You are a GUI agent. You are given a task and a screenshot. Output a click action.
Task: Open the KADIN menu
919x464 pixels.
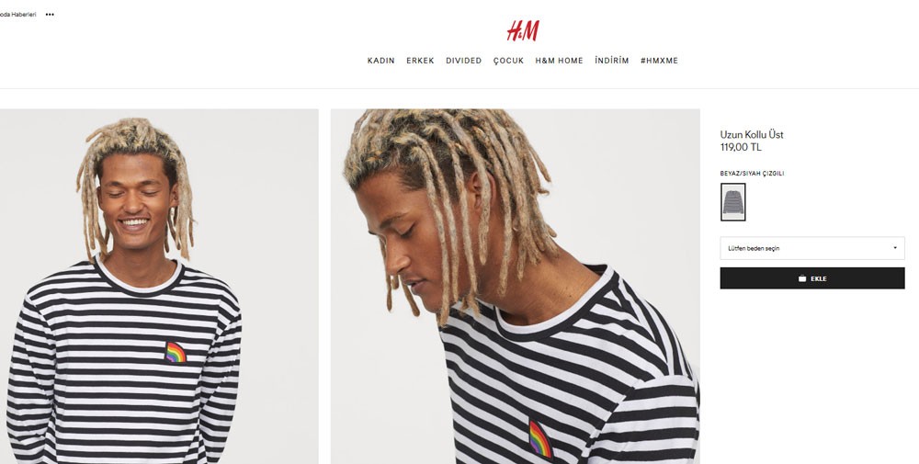tap(381, 61)
